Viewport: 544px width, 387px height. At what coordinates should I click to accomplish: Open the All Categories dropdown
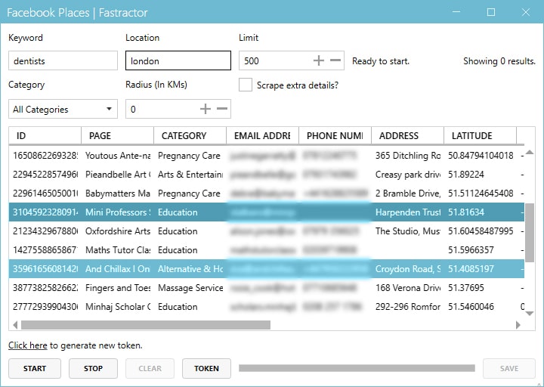(x=63, y=109)
